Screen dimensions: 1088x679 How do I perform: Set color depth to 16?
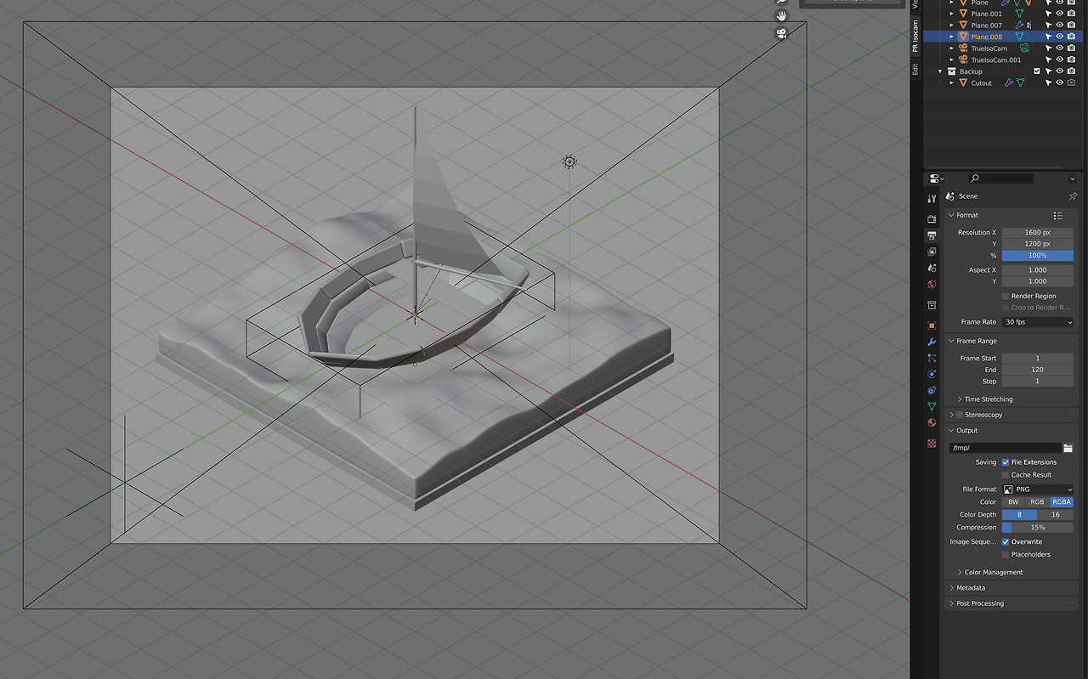[1056, 515]
